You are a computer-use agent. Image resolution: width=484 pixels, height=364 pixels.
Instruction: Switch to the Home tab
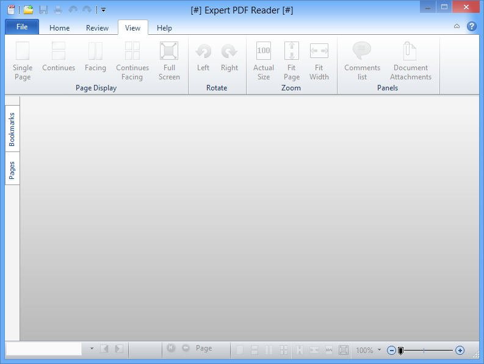(x=60, y=28)
